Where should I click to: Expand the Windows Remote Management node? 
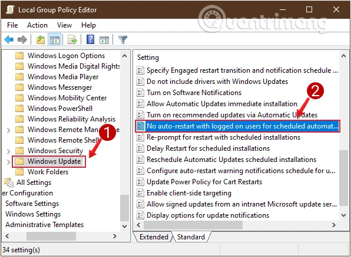point(8,130)
